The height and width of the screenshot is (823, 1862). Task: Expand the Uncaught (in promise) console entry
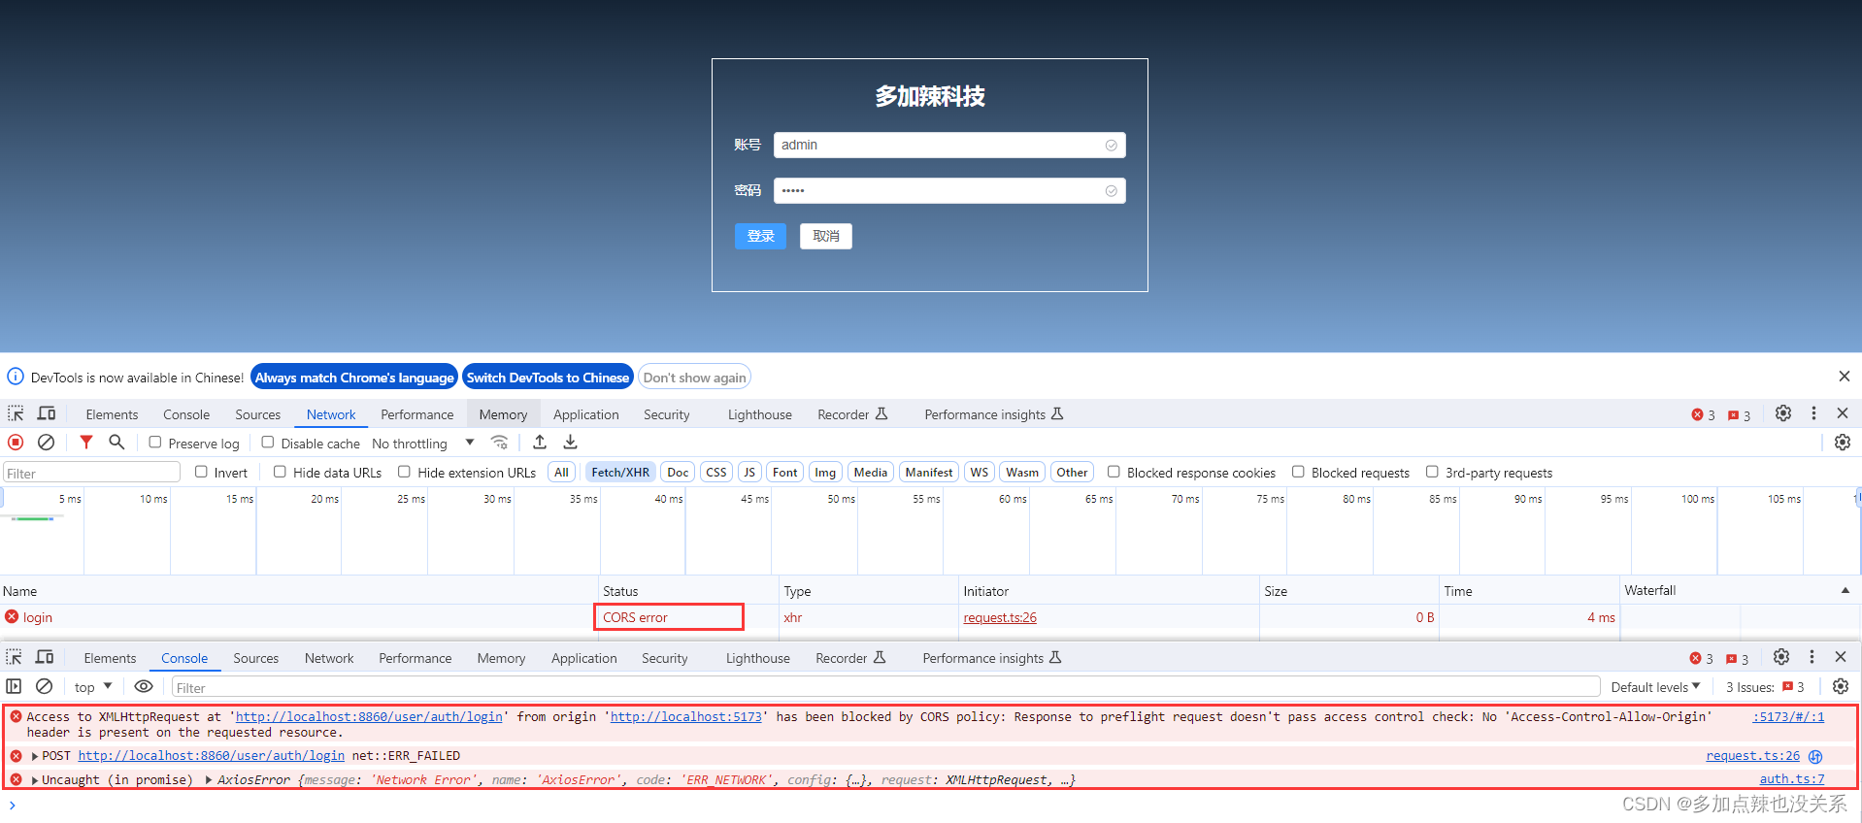coord(35,780)
